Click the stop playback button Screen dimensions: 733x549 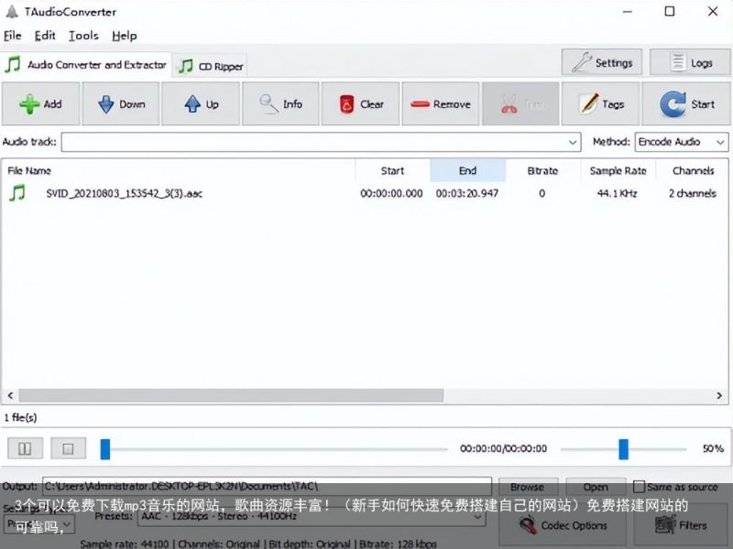pos(68,448)
